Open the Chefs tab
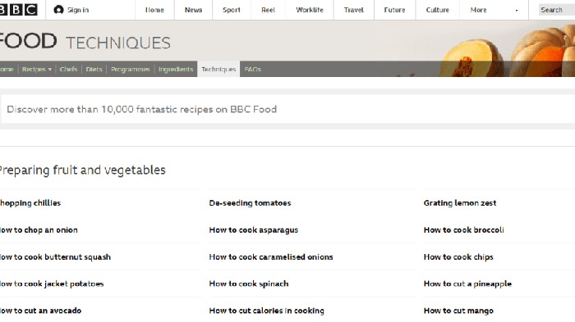The height and width of the screenshot is (322, 575). click(x=68, y=69)
